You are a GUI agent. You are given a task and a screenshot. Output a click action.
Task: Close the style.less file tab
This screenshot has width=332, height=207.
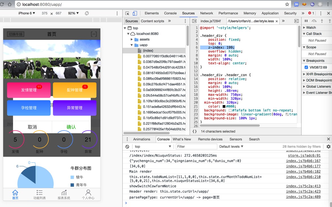pyautogui.click(x=276, y=21)
